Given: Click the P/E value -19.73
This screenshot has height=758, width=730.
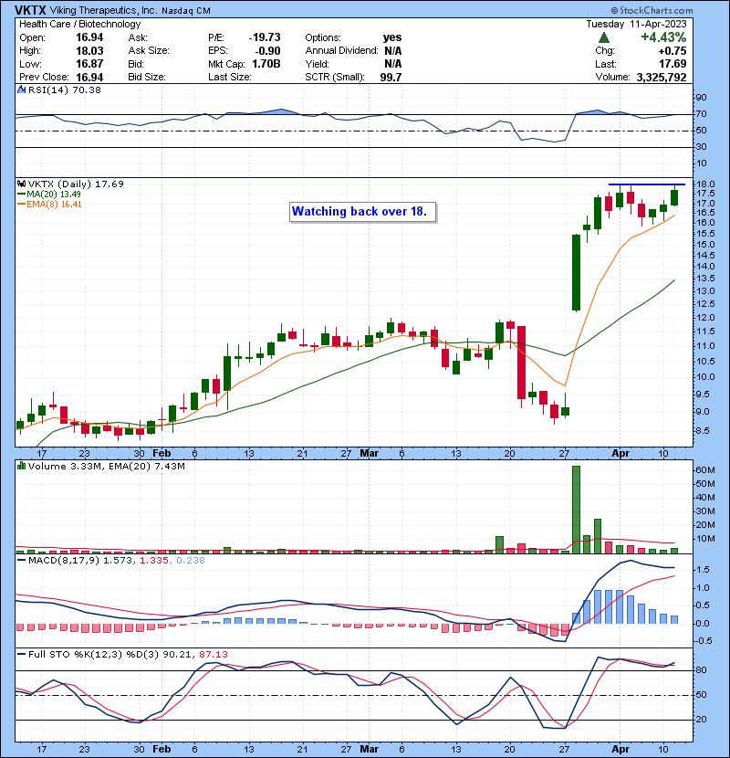Looking at the screenshot, I should (265, 37).
